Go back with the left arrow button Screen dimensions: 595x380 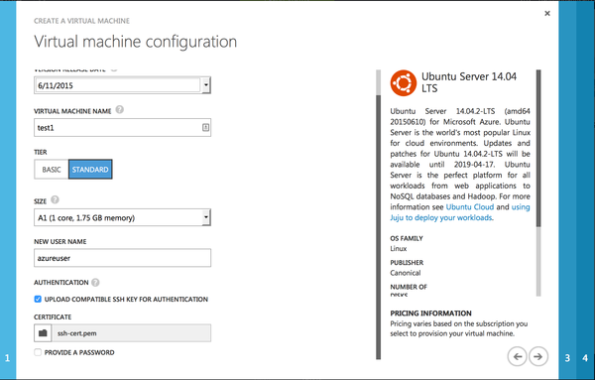coord(518,356)
